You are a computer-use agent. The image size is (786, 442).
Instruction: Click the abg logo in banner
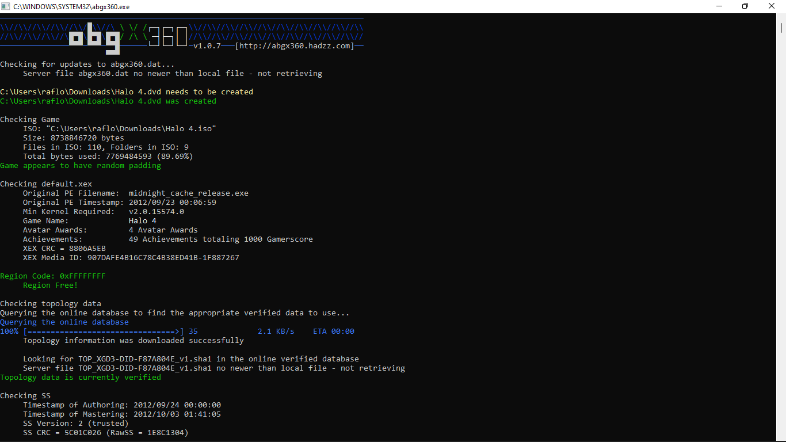pyautogui.click(x=94, y=39)
